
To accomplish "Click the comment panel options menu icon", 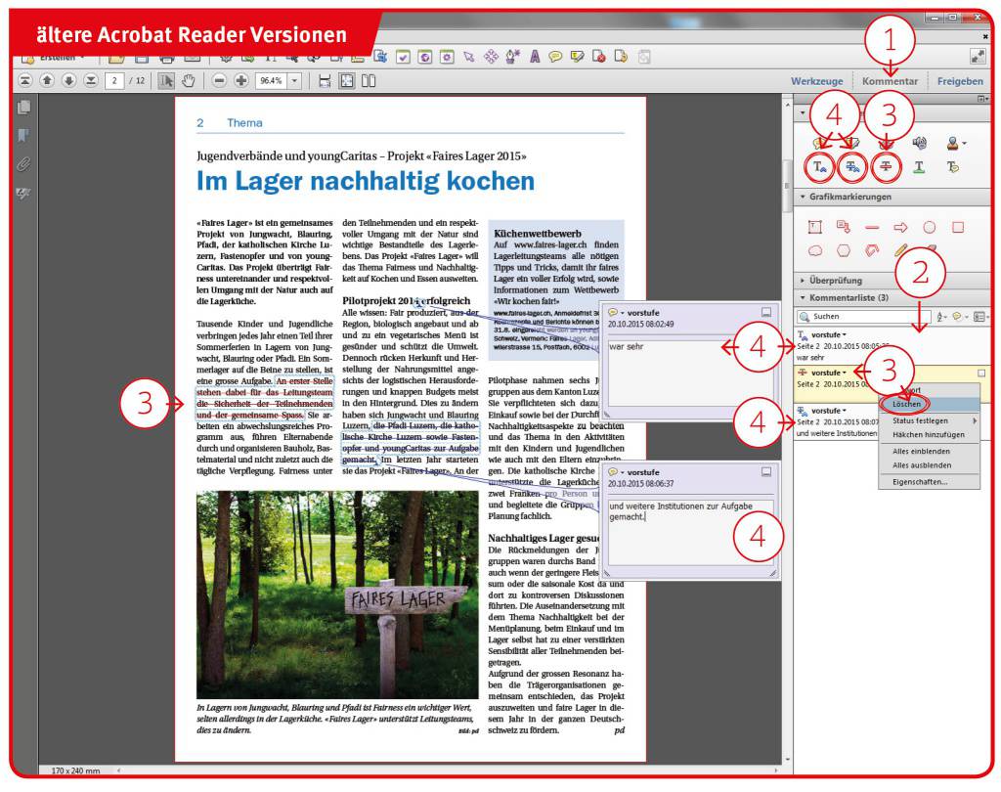I will (x=983, y=100).
